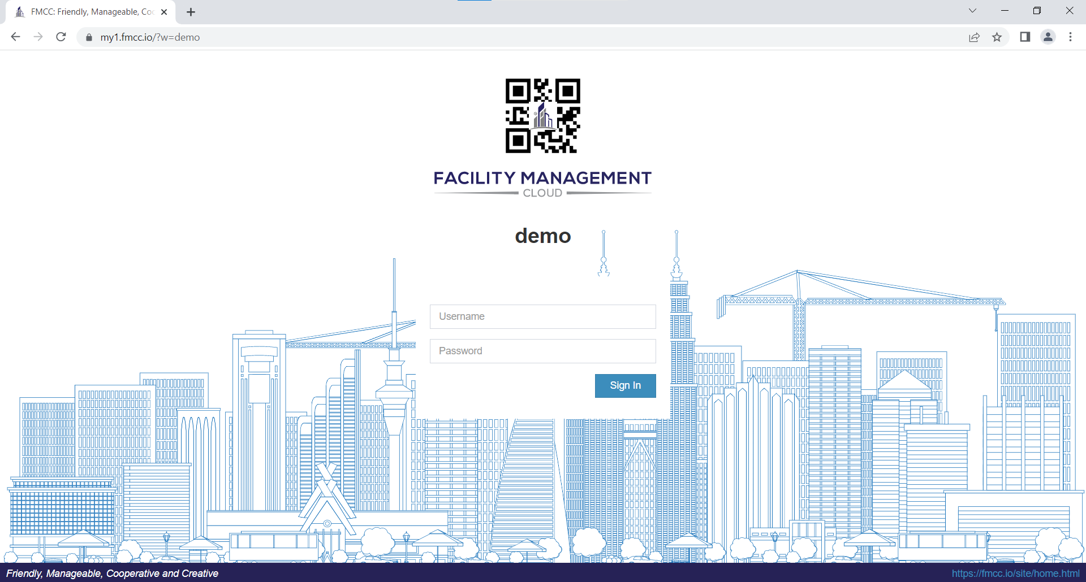Click the Facility Management Cloud logo text
The image size is (1086, 582).
coord(543,184)
